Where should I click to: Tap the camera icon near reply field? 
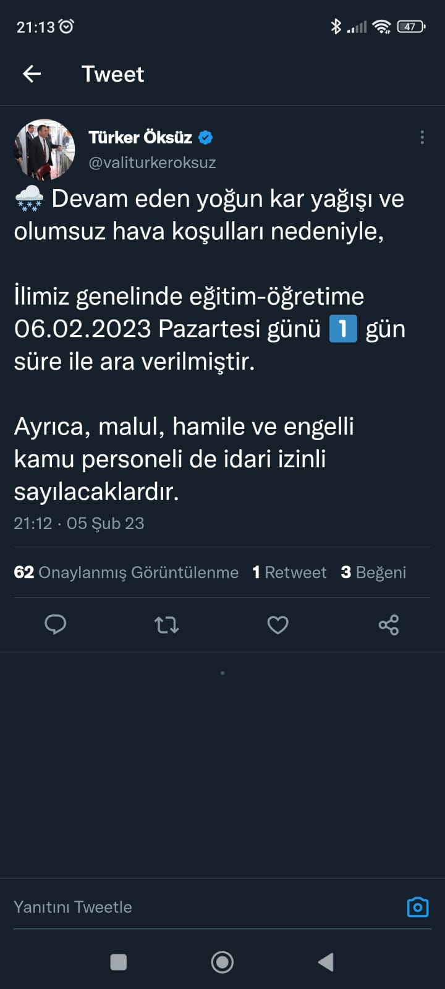417,907
